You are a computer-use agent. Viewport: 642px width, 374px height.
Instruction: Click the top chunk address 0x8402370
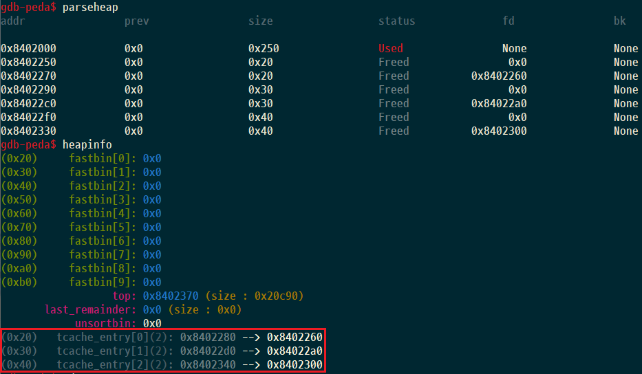171,296
